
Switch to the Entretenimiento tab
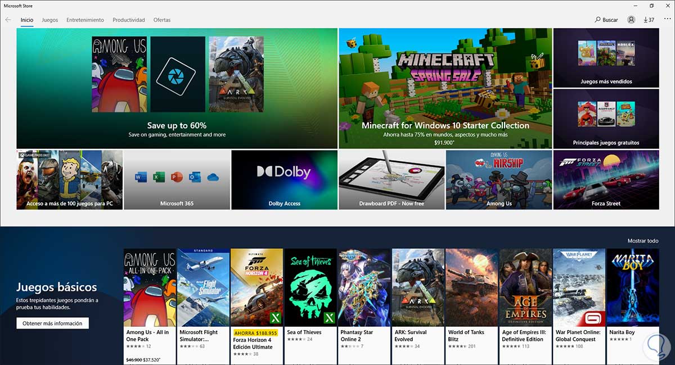[x=85, y=20]
